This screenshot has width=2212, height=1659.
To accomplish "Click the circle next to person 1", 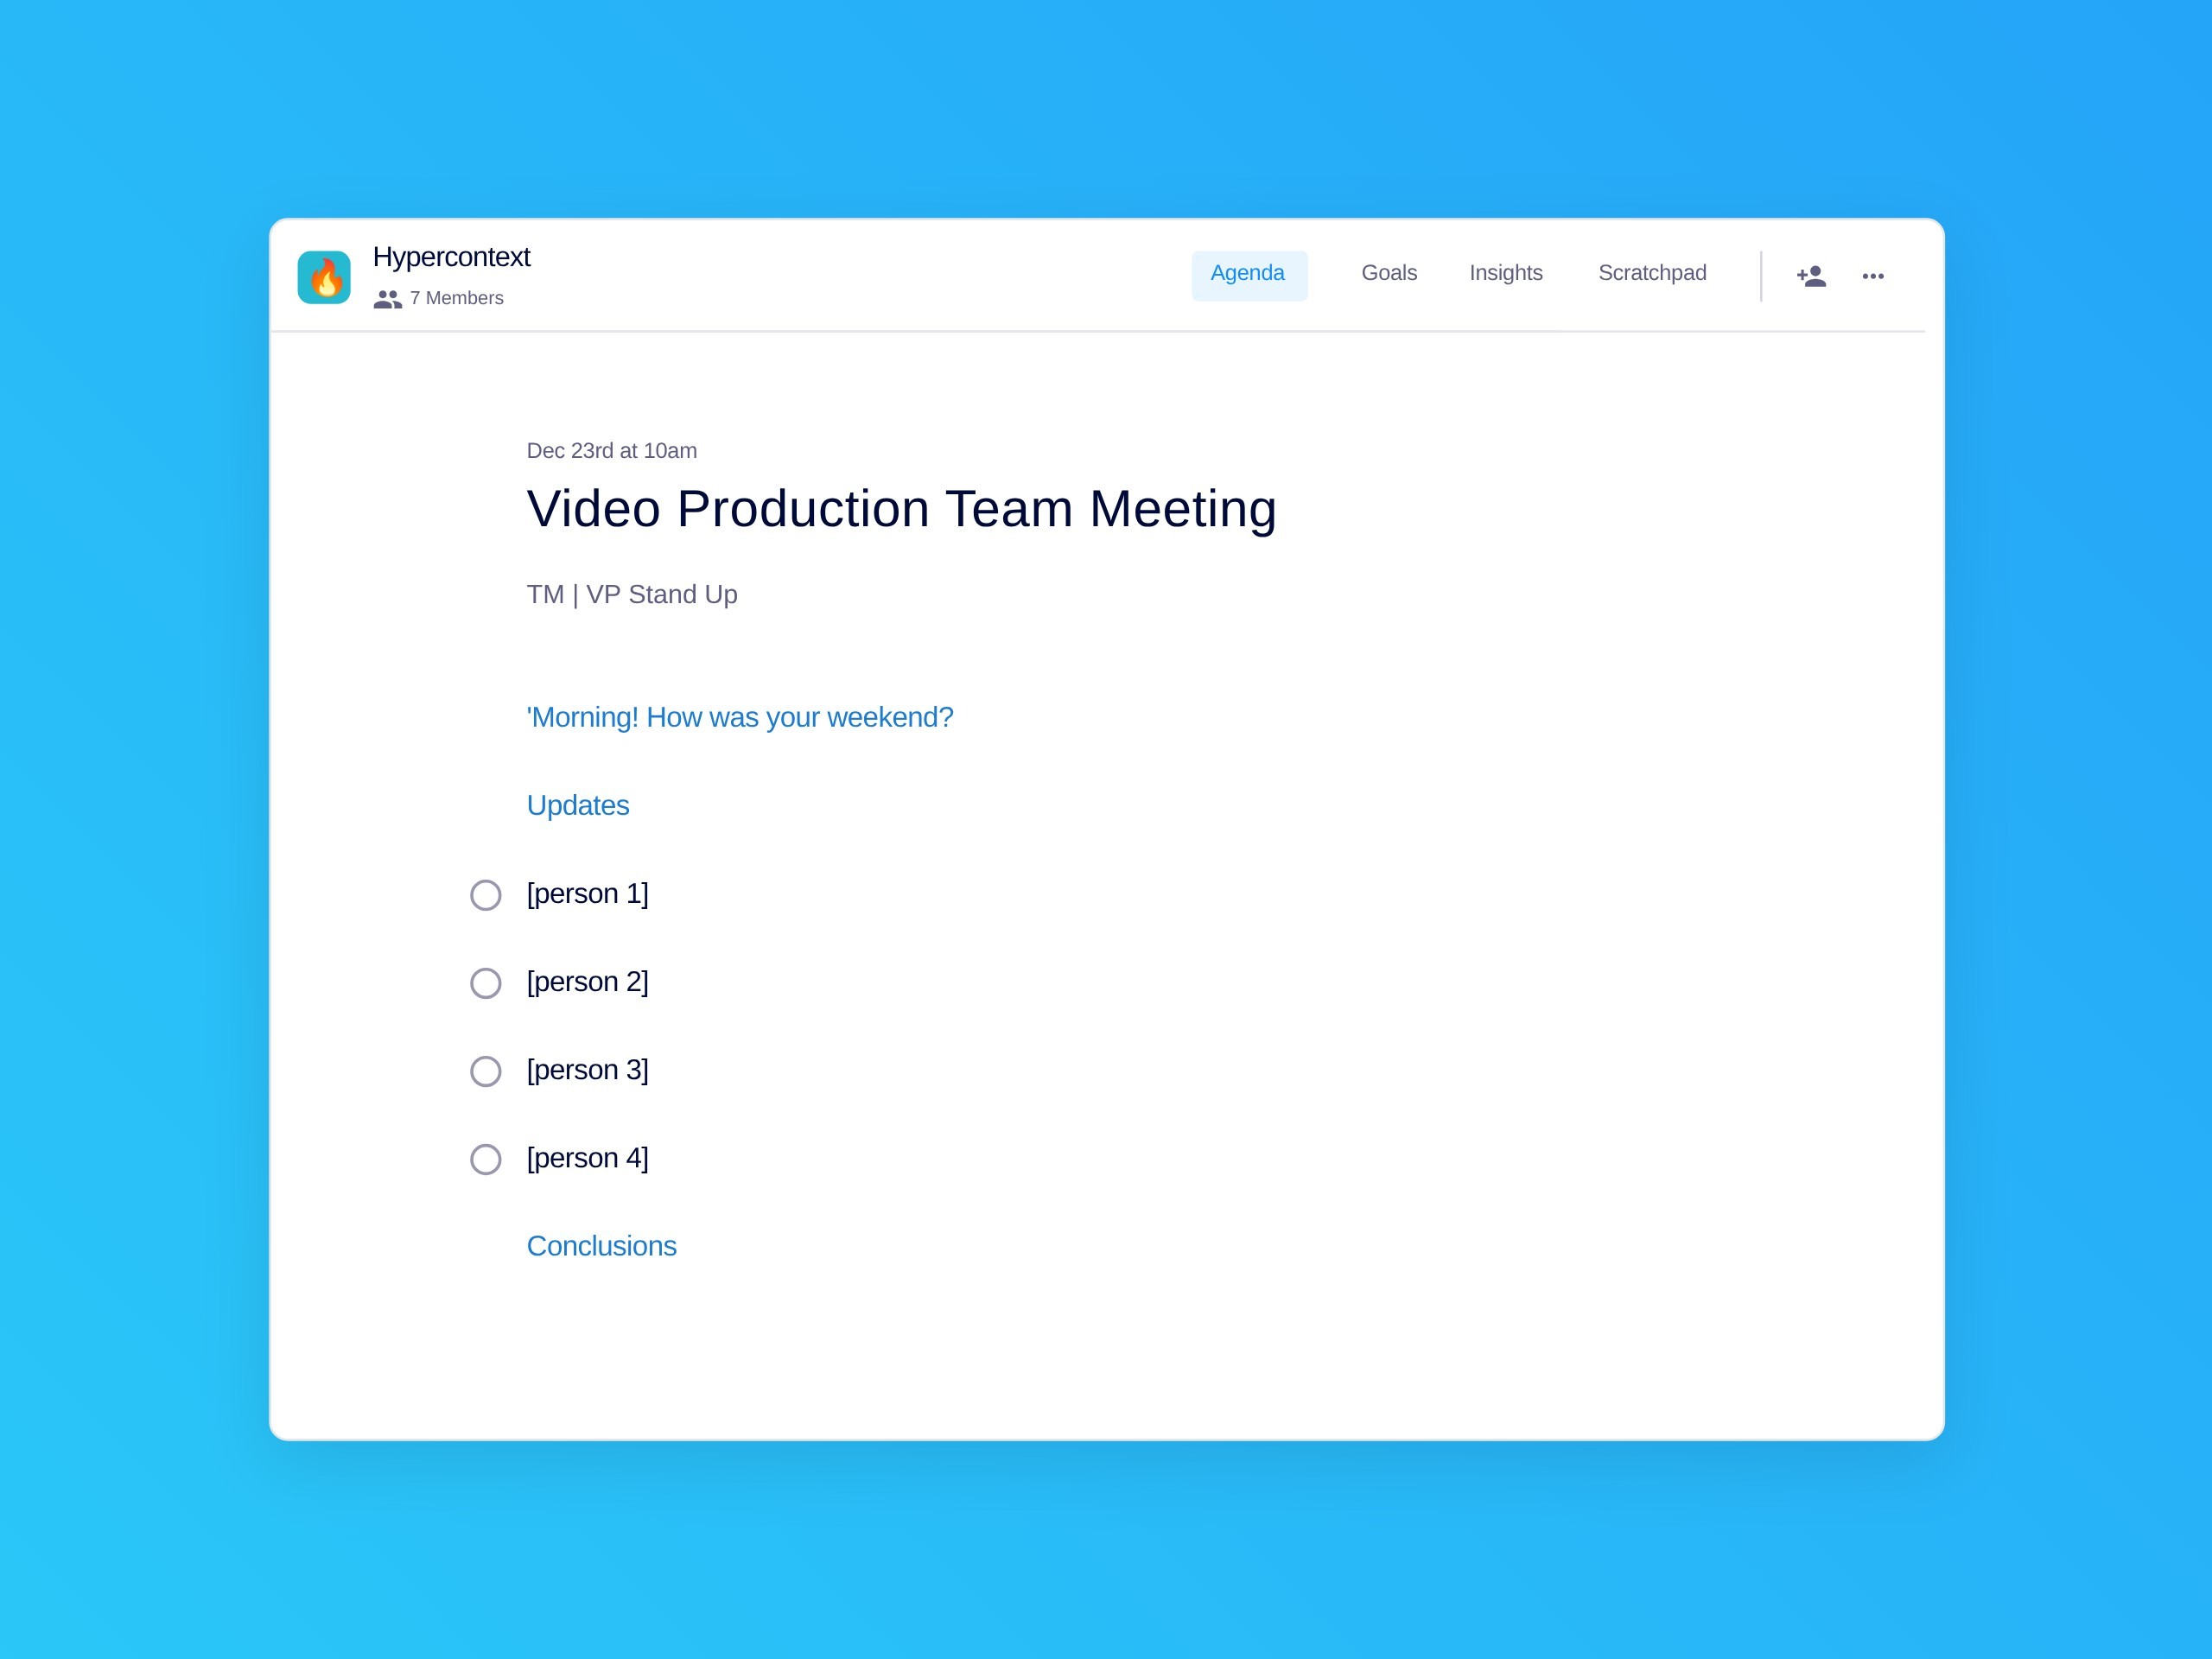I will pos(486,895).
